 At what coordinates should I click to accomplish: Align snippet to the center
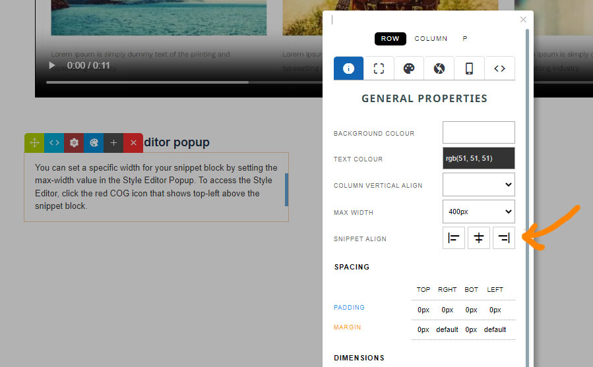point(479,238)
